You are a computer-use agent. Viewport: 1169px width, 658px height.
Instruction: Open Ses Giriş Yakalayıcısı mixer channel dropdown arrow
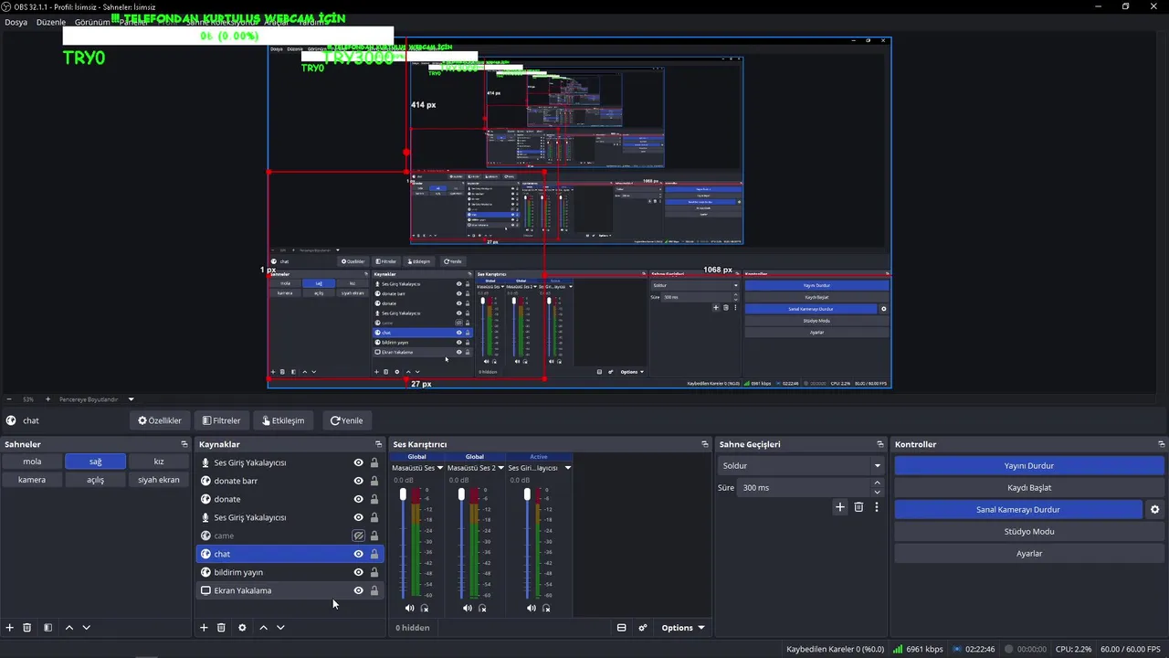click(x=567, y=468)
